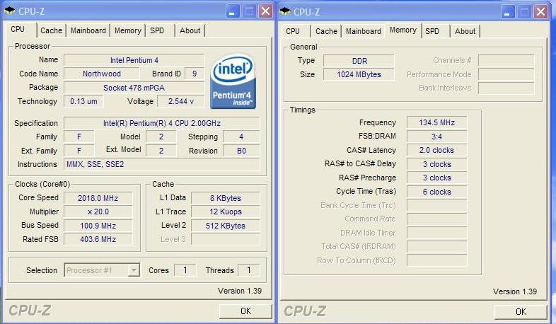Click the Stepping value 4

(241, 137)
